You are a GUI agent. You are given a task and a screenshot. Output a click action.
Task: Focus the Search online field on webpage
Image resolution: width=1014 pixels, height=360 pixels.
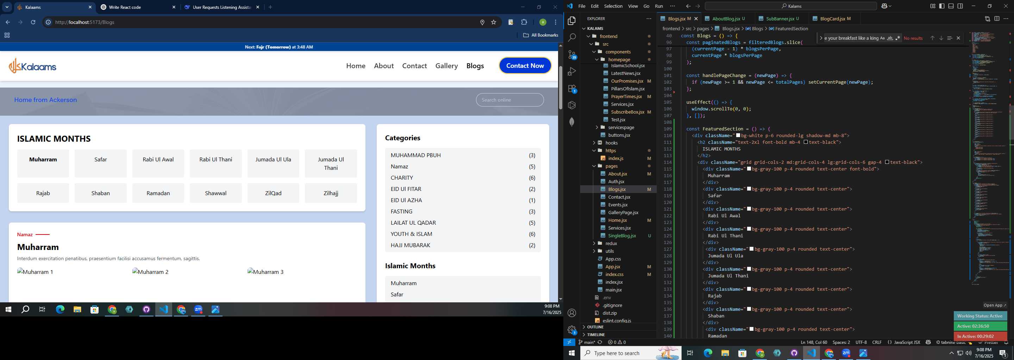pyautogui.click(x=510, y=100)
